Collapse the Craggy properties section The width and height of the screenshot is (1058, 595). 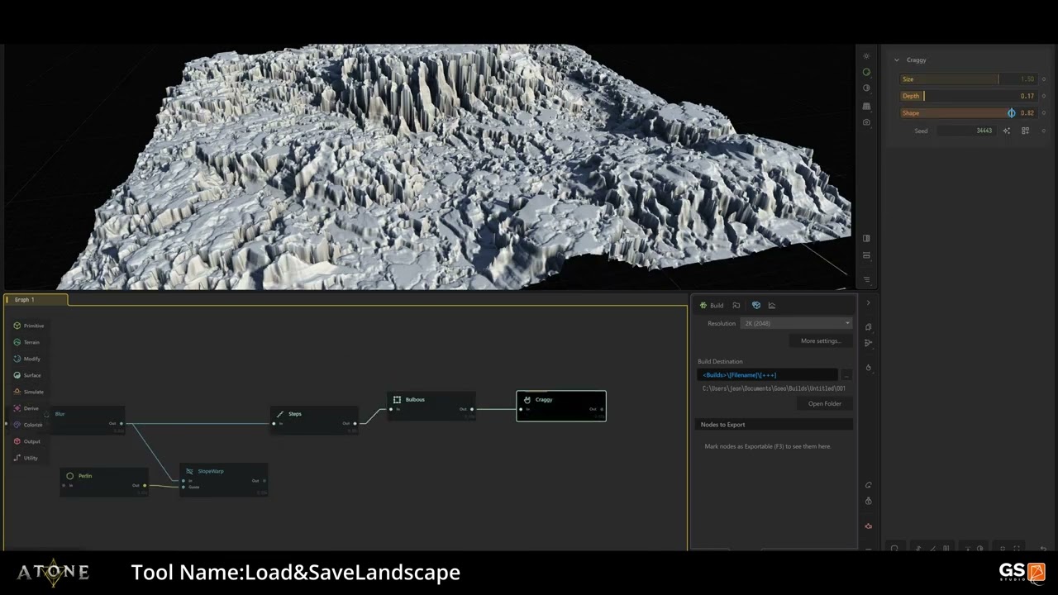click(897, 60)
